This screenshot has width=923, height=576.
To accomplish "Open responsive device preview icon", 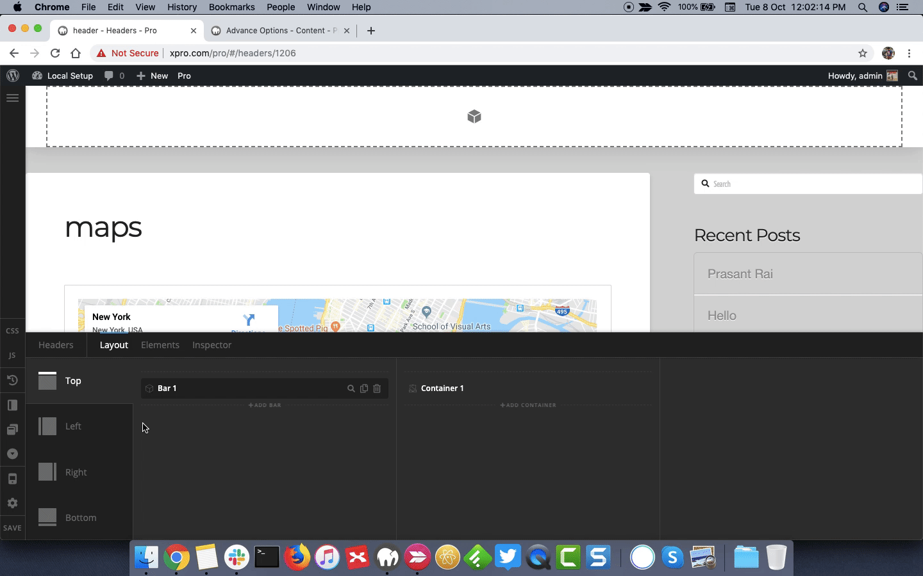I will point(12,479).
